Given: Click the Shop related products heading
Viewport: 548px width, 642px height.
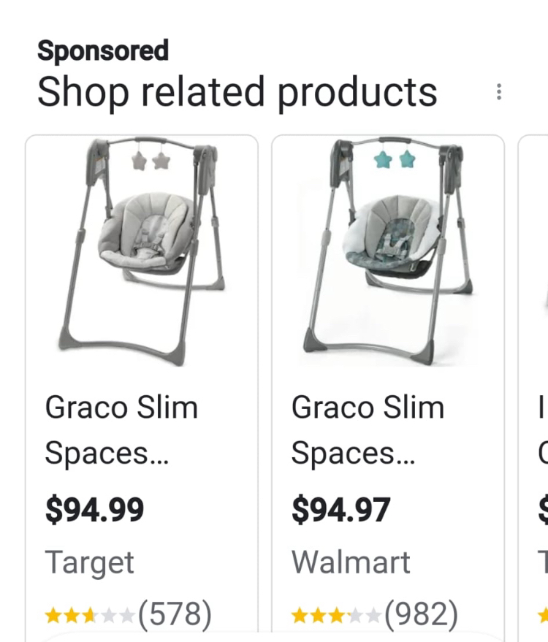Looking at the screenshot, I should point(238,91).
